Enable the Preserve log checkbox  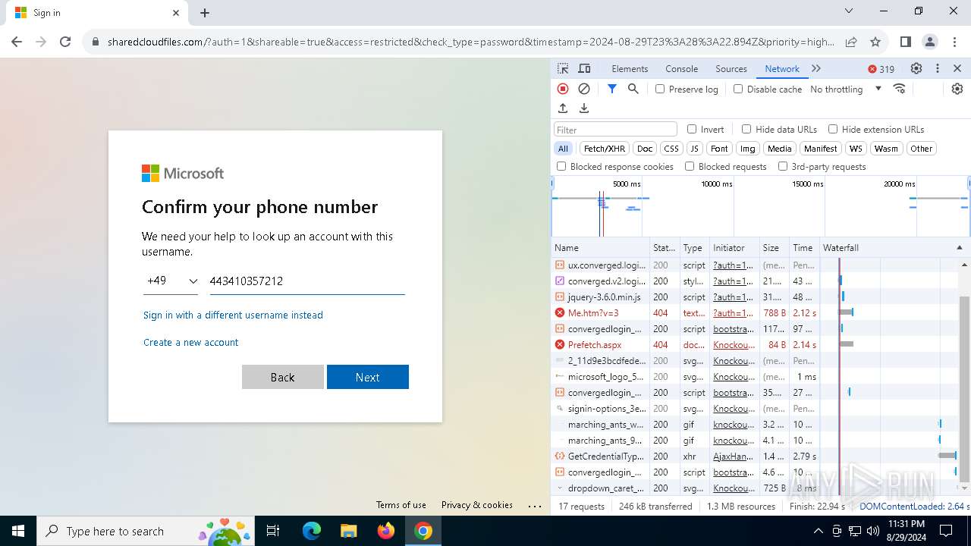[660, 89]
